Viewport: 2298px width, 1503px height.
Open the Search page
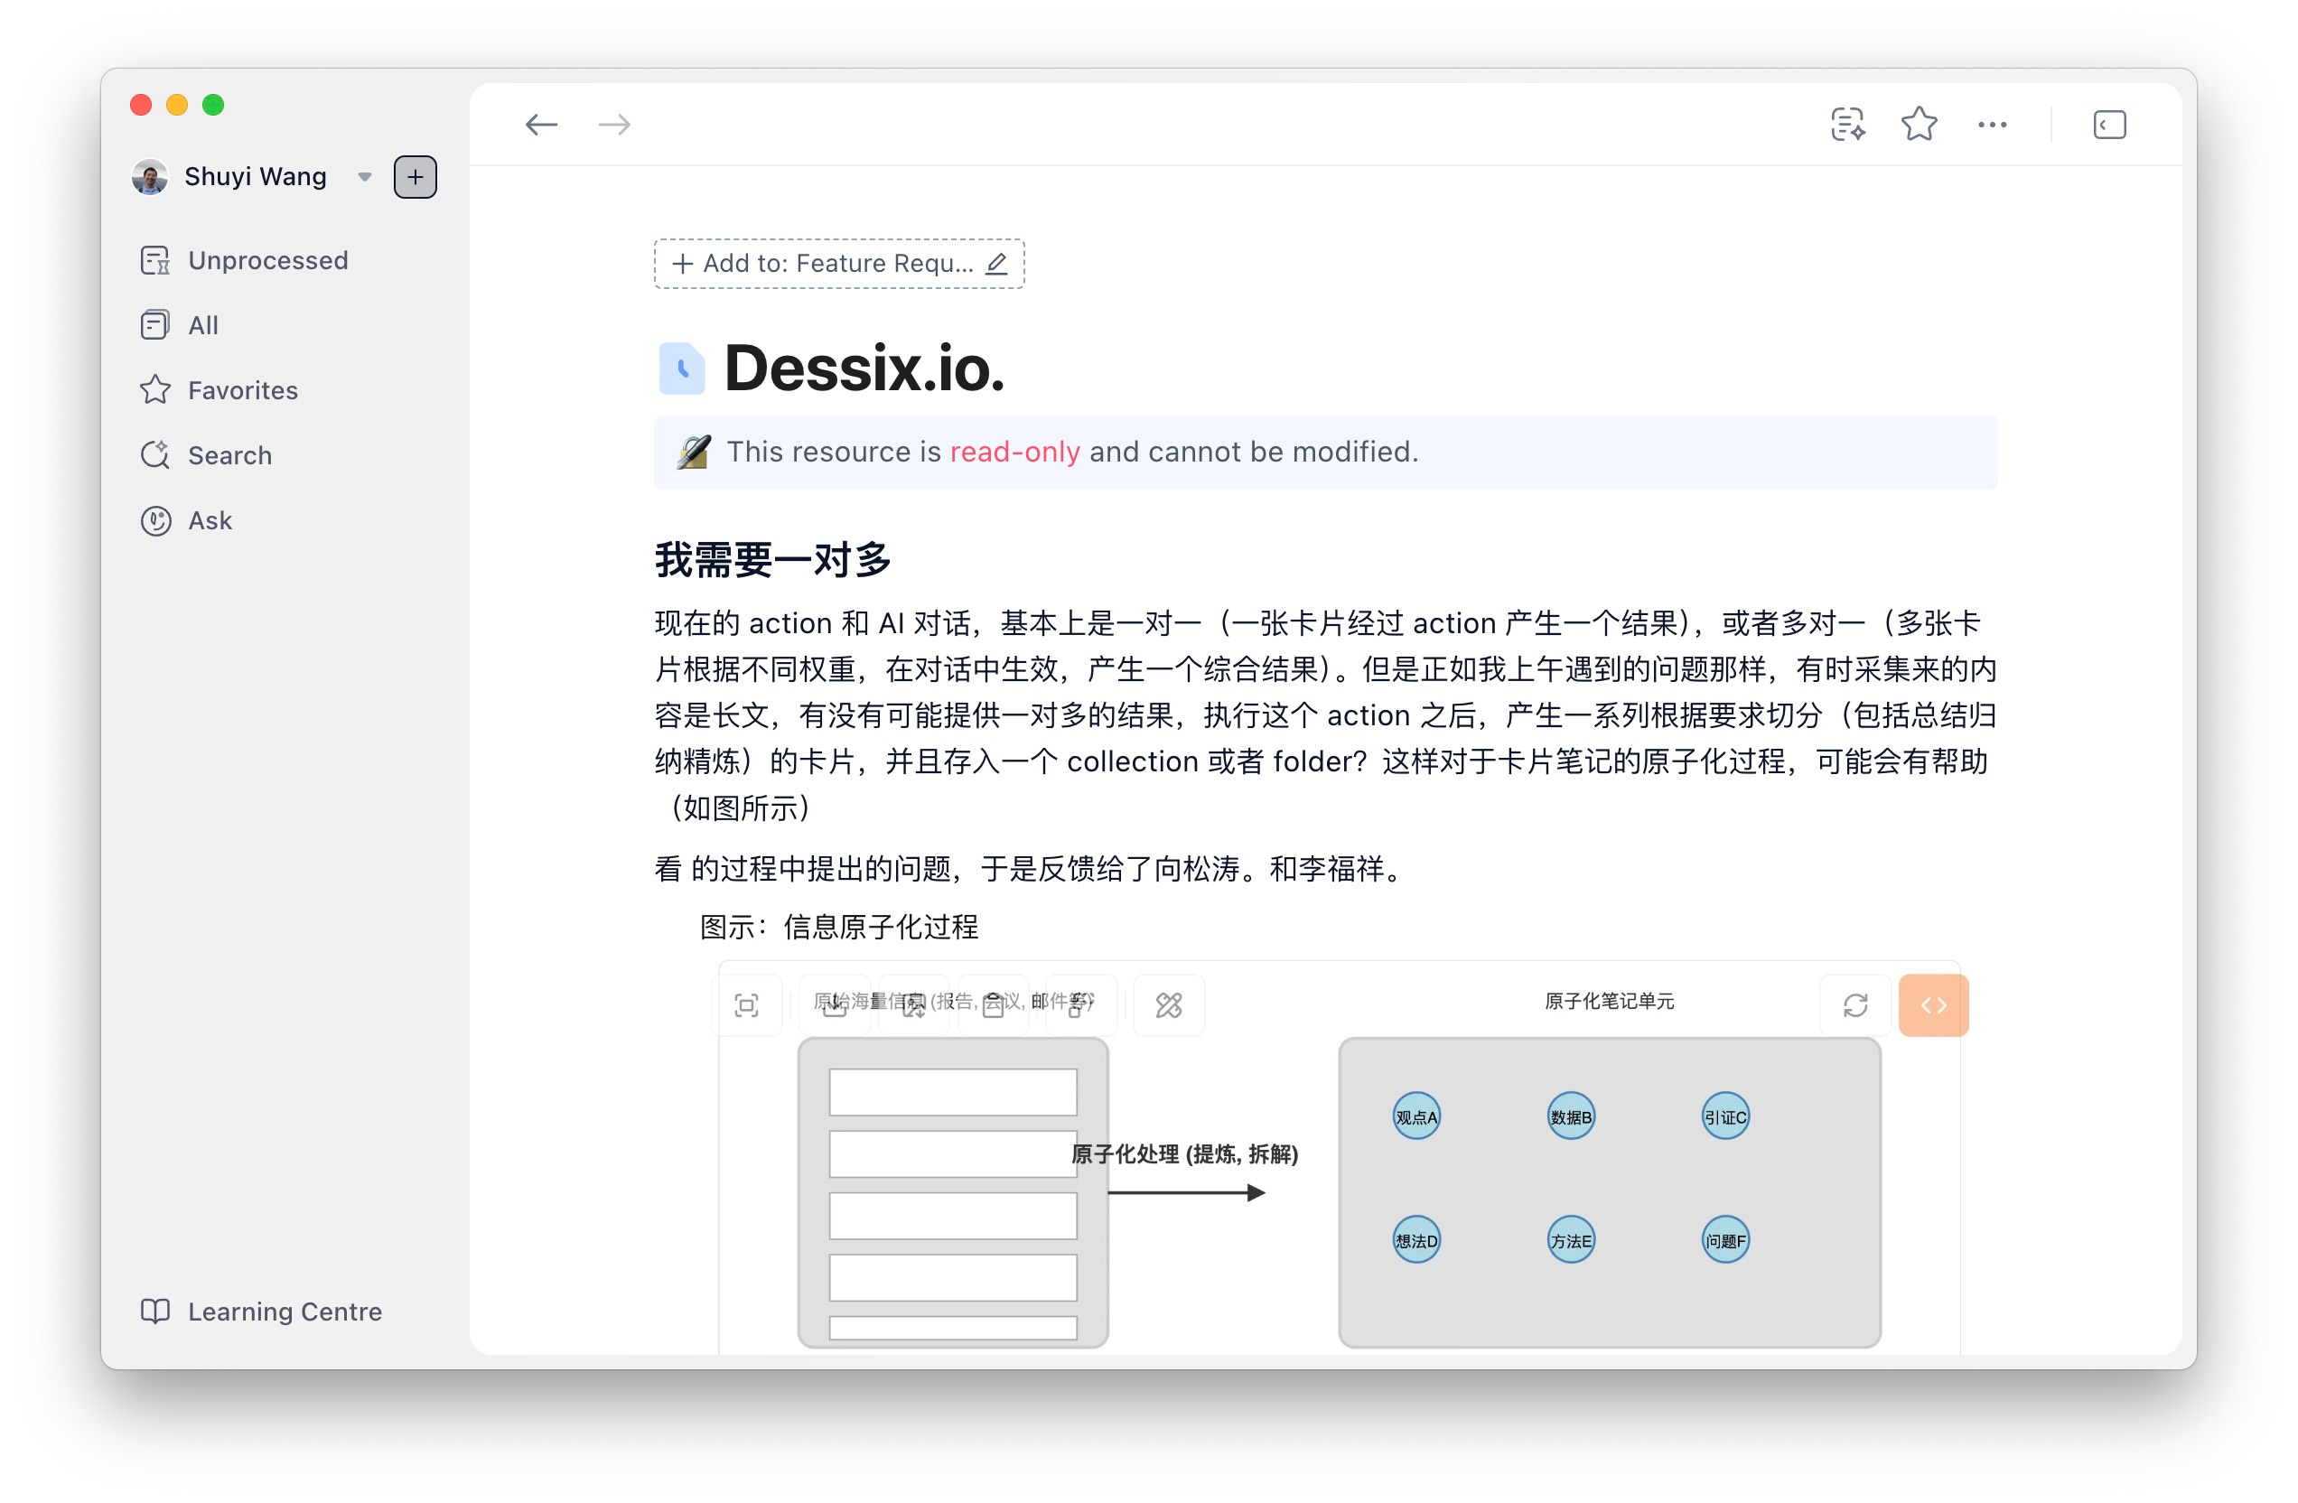pos(229,454)
